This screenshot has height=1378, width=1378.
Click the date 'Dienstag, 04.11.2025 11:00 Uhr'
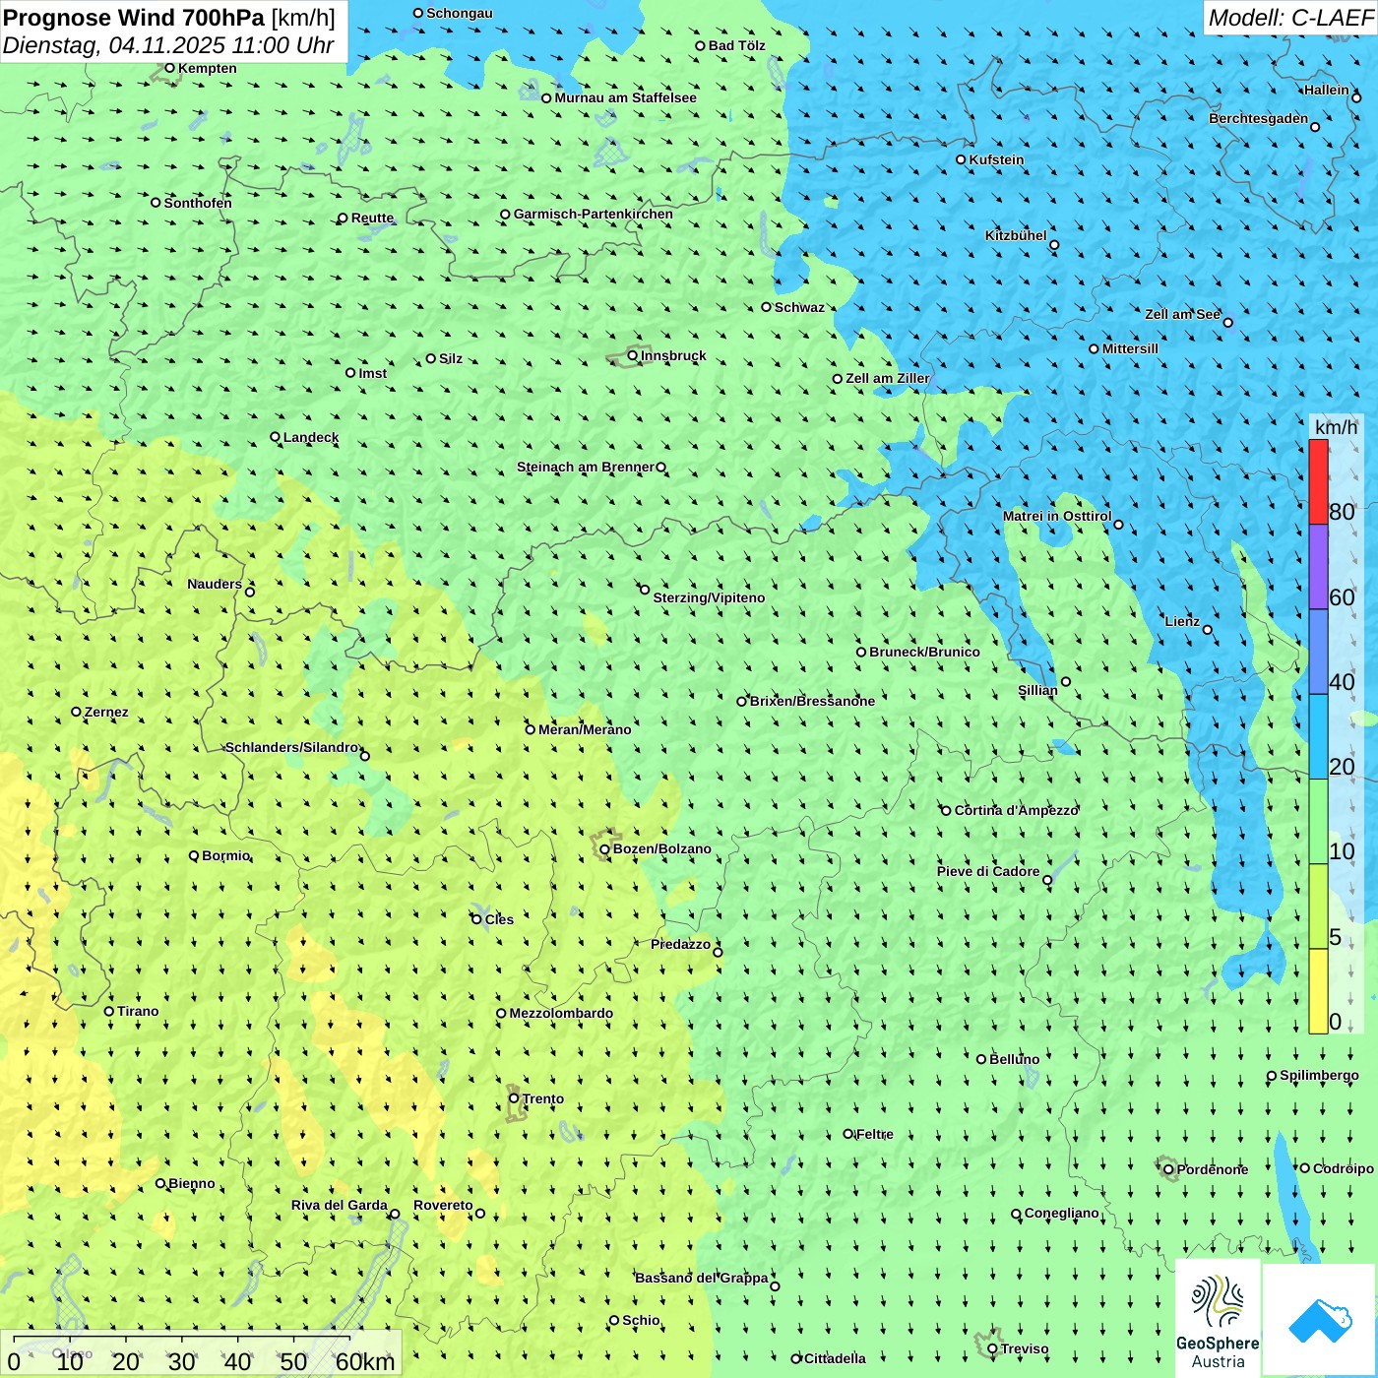pyautogui.click(x=168, y=45)
